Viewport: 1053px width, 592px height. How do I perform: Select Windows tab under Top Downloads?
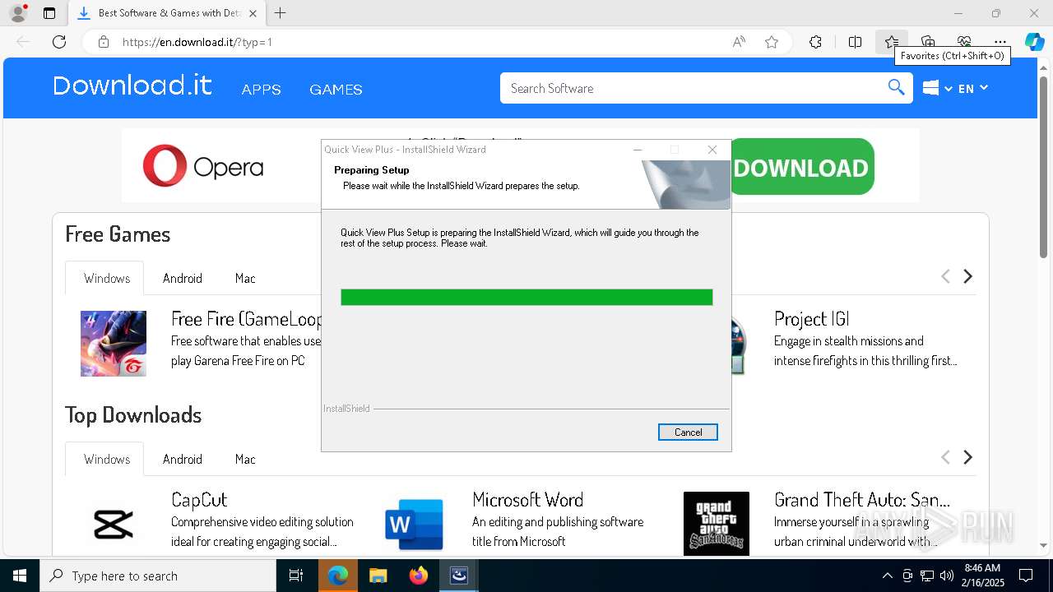pos(107,459)
